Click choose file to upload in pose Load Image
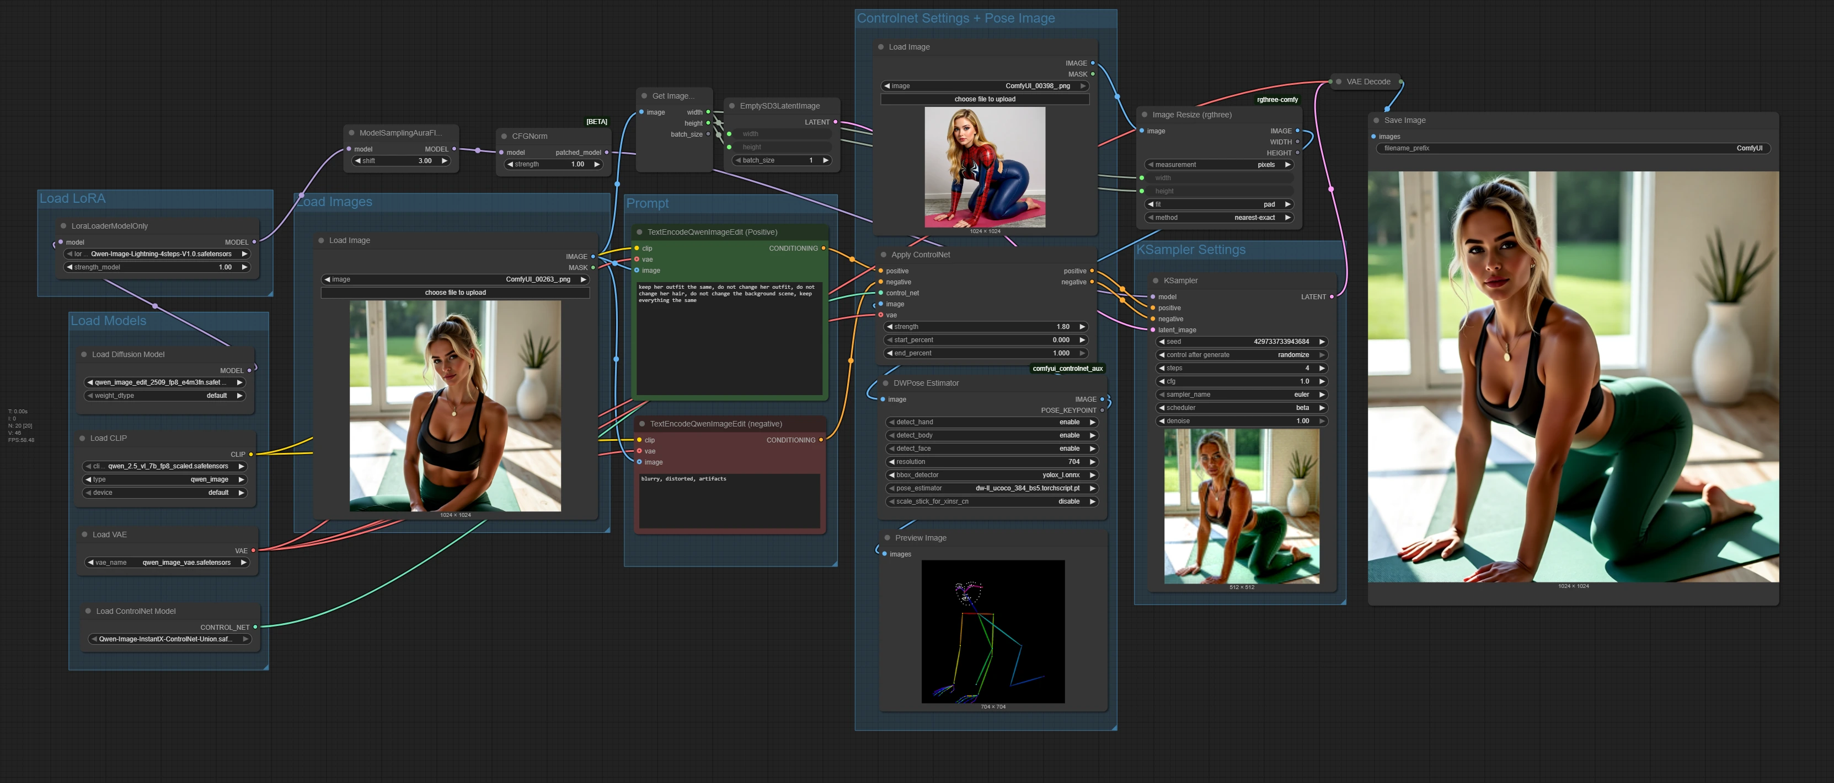Viewport: 1834px width, 783px height. (x=985, y=100)
